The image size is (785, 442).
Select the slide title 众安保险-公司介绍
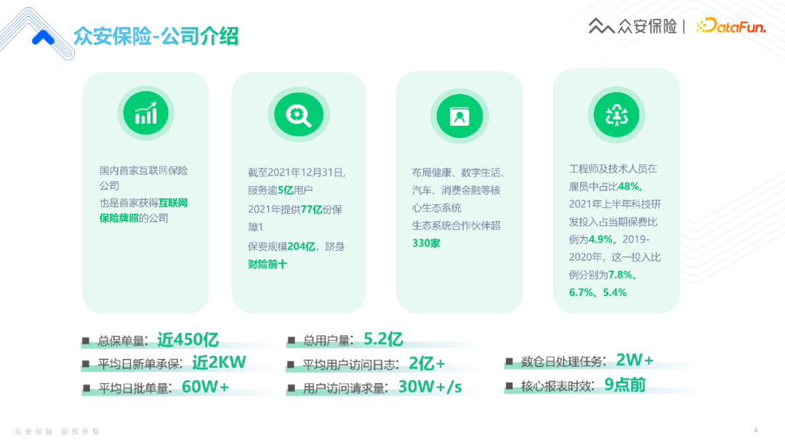tap(156, 36)
